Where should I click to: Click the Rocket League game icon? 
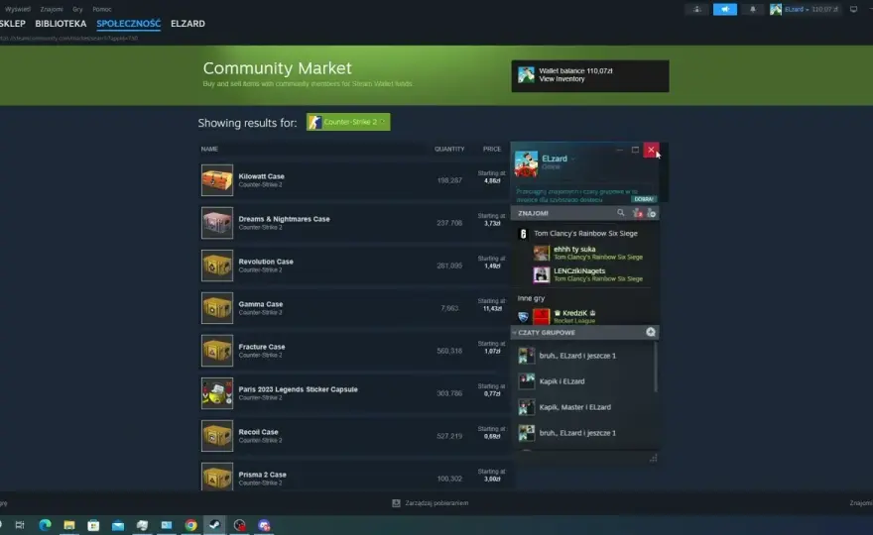click(524, 317)
